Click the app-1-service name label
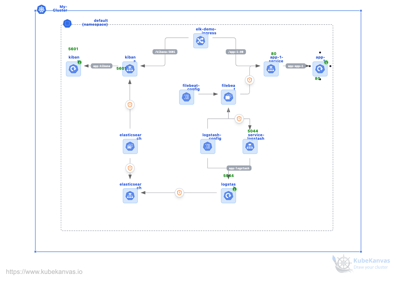Viewport: 396px width, 281px height. 276,59
